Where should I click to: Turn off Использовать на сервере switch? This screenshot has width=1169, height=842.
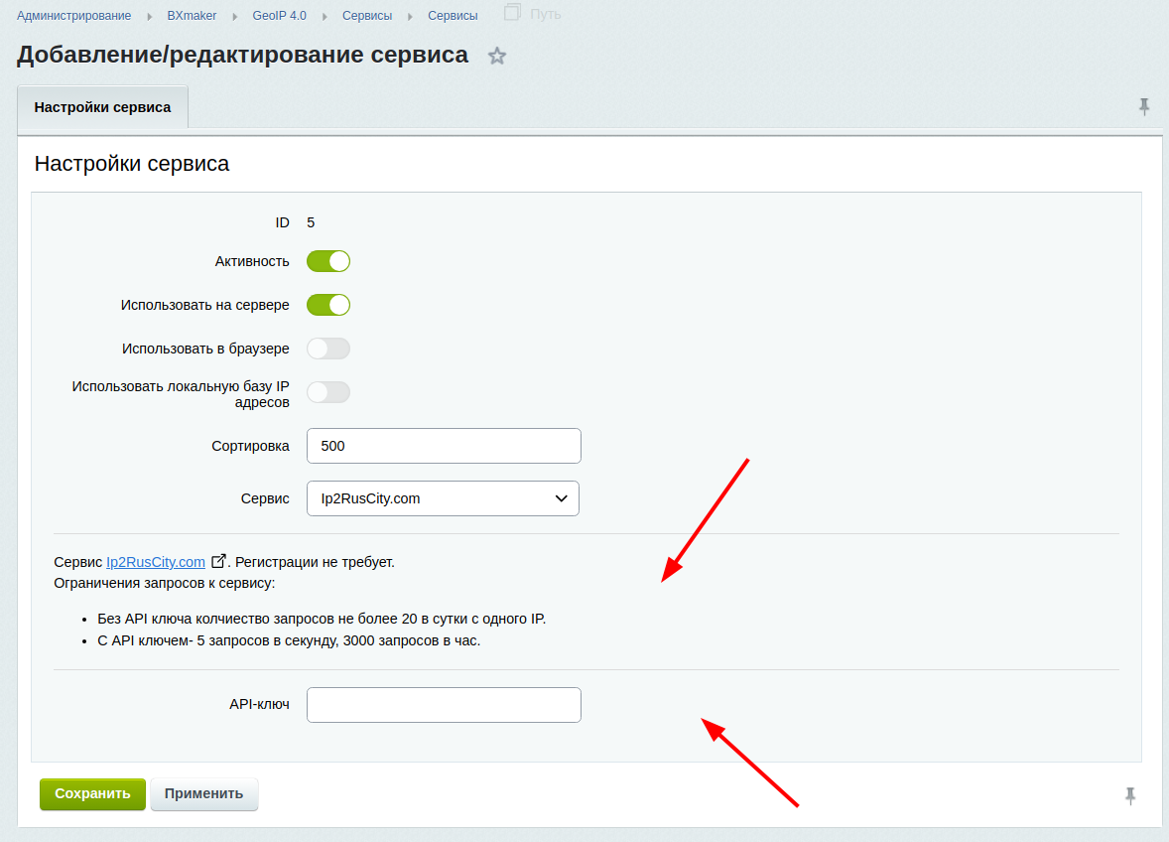328,305
